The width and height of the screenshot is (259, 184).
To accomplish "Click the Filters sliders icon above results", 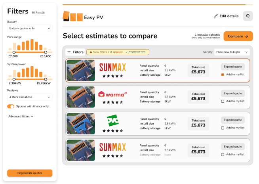I will pos(69,52).
